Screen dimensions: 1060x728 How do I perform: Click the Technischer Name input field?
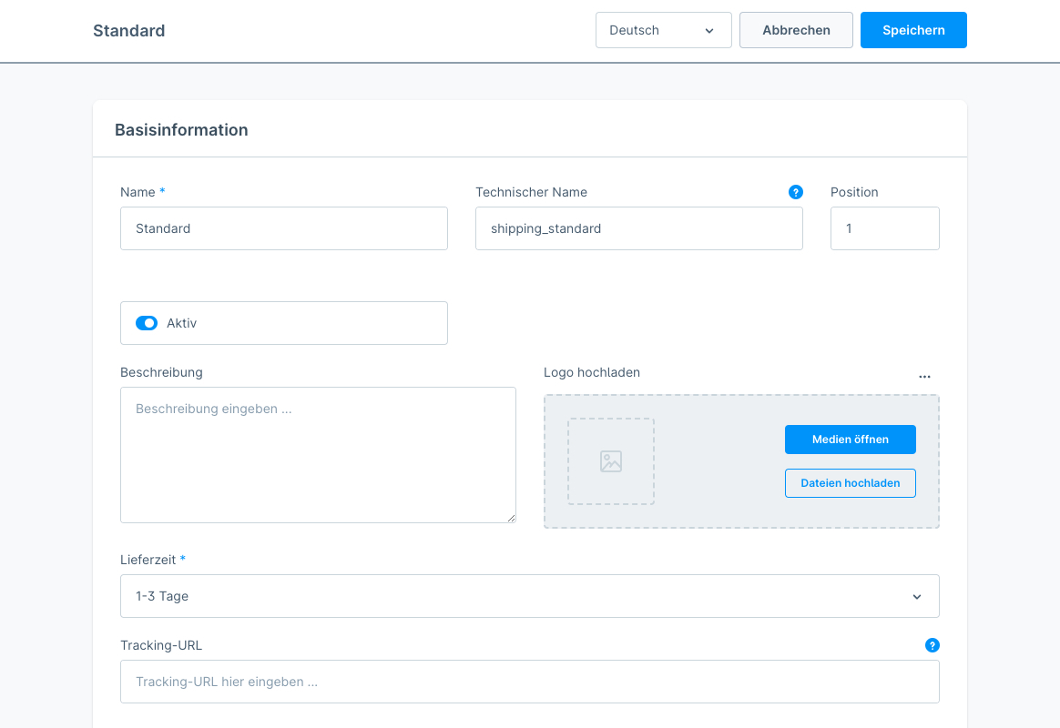point(638,228)
